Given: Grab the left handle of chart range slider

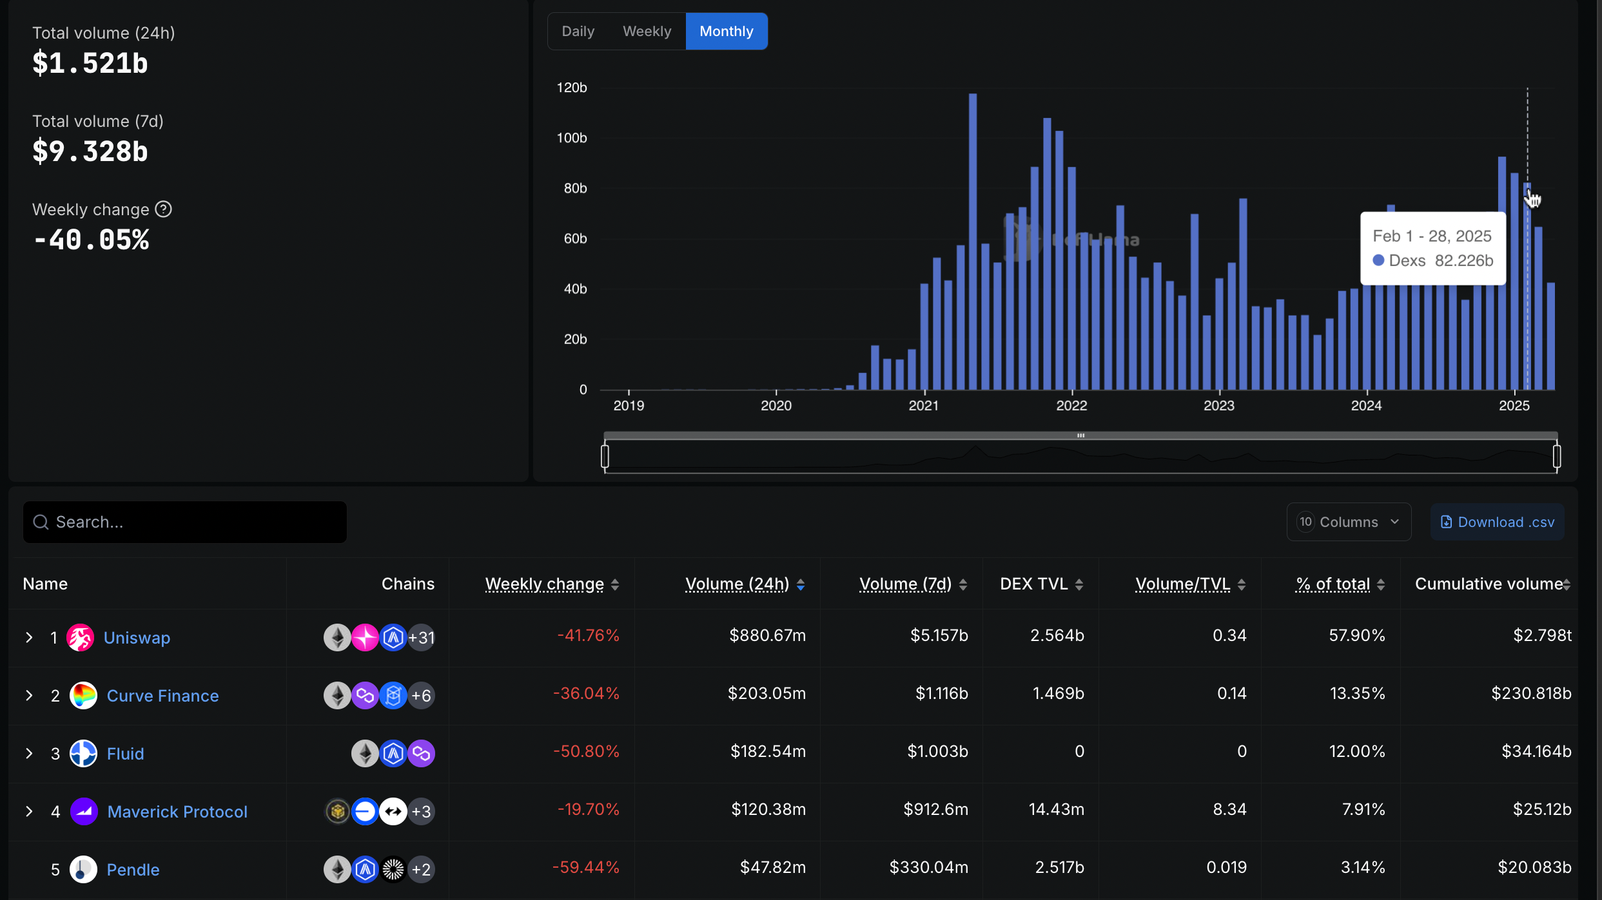Looking at the screenshot, I should pos(605,456).
